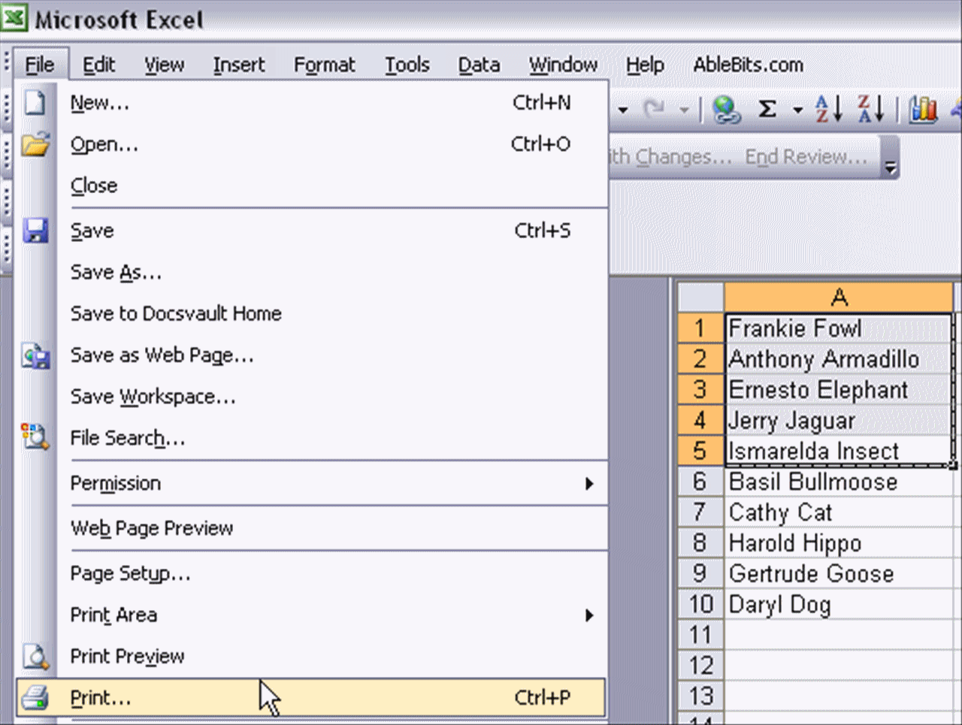Choose File Search... entry
962x725 pixels.
310,437
